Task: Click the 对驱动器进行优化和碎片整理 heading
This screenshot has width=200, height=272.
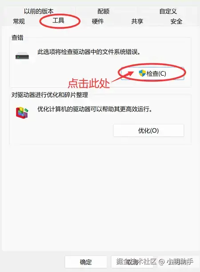Action: click(x=50, y=95)
